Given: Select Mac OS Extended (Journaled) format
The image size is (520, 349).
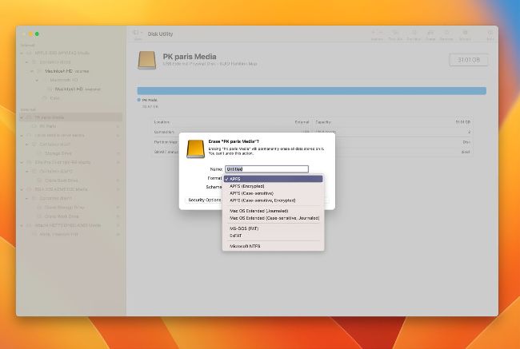Looking at the screenshot, I should tap(259, 211).
